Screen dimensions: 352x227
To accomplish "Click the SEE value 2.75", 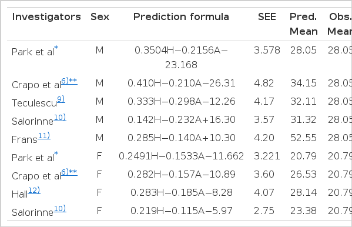I will point(264,211).
